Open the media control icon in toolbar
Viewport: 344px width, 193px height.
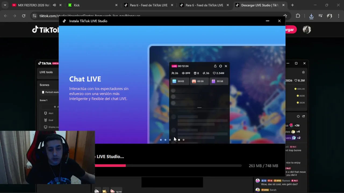(x=320, y=16)
